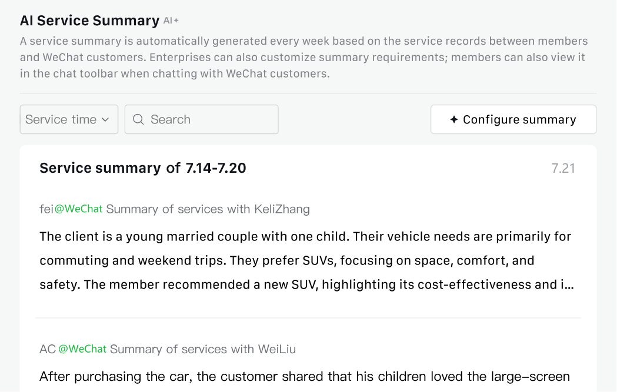Click the magnifier icon in the Search box
This screenshot has width=617, height=392.
point(138,119)
